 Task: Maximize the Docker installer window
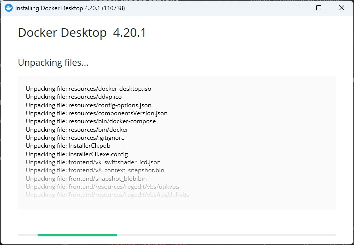pyautogui.click(x=319, y=8)
